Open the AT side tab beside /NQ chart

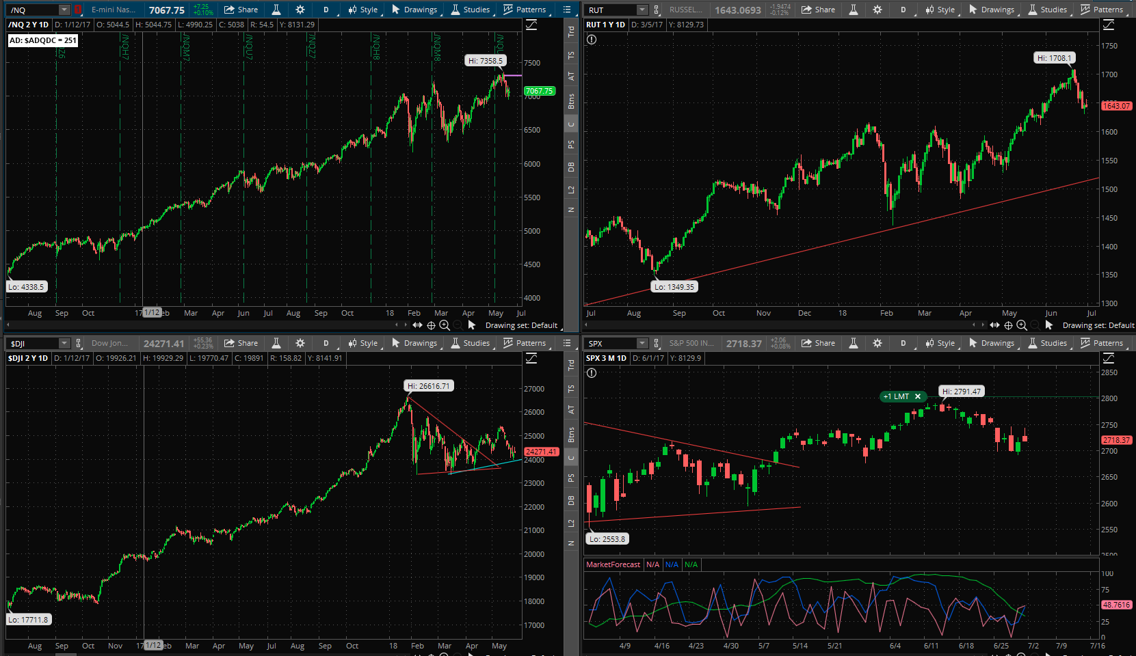coord(571,77)
